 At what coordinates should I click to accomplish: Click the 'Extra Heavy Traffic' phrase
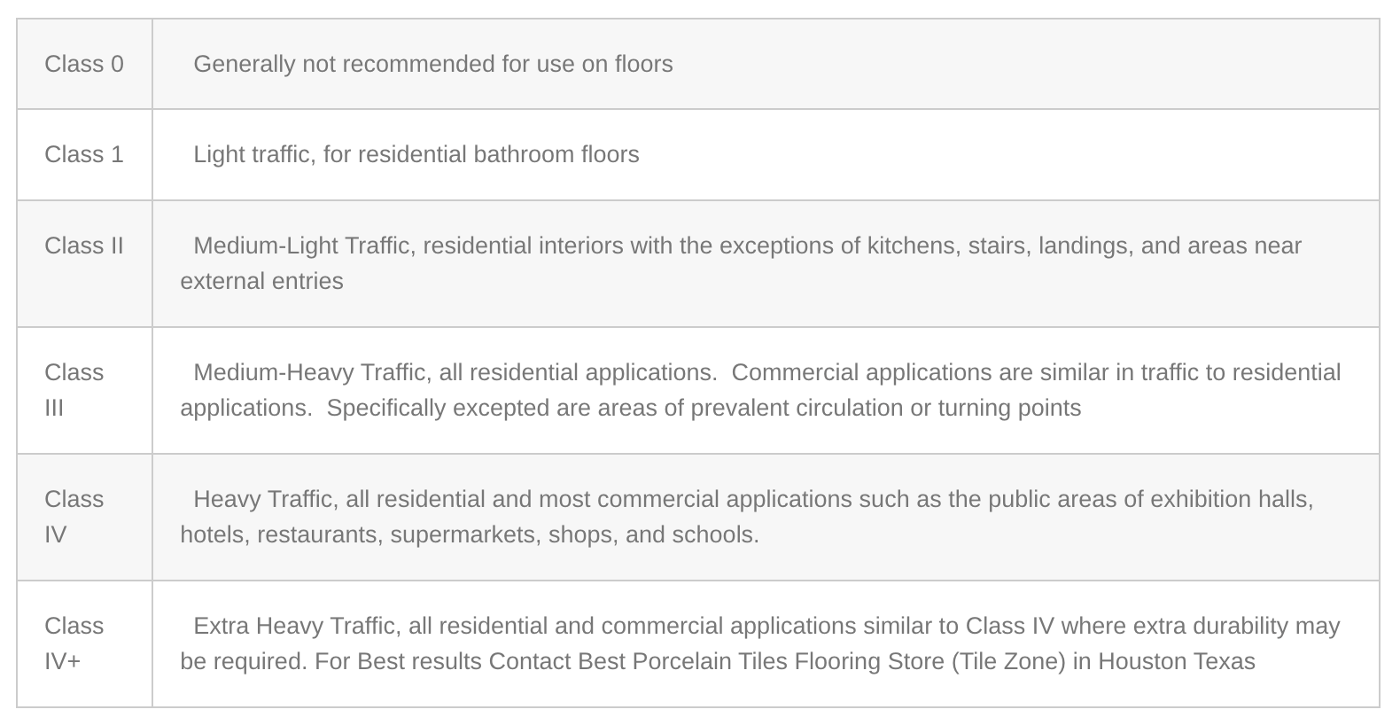pyautogui.click(x=293, y=627)
